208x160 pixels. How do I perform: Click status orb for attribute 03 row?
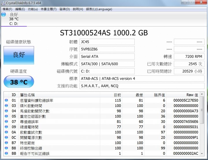tap(6, 105)
